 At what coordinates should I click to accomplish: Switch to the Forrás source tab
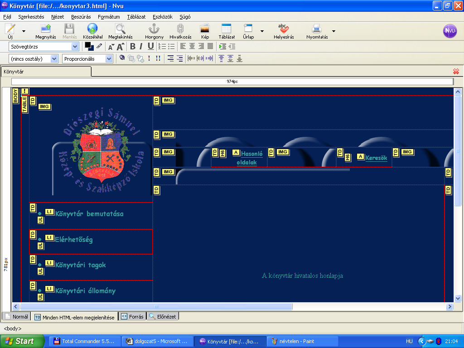pyautogui.click(x=133, y=317)
